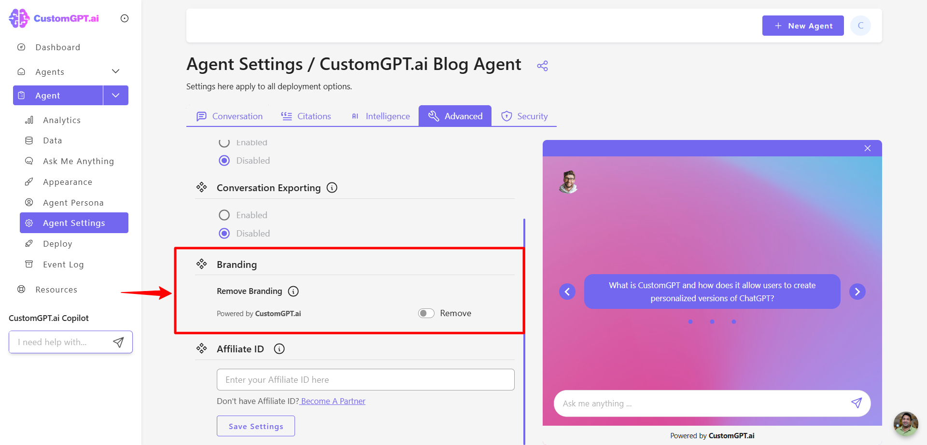This screenshot has width=927, height=445.
Task: Select the first carousel dot
Action: tap(690, 322)
